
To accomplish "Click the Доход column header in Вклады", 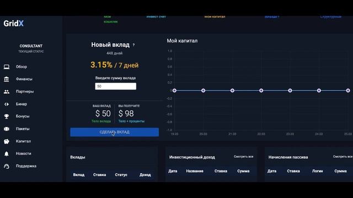I will 145,175.
